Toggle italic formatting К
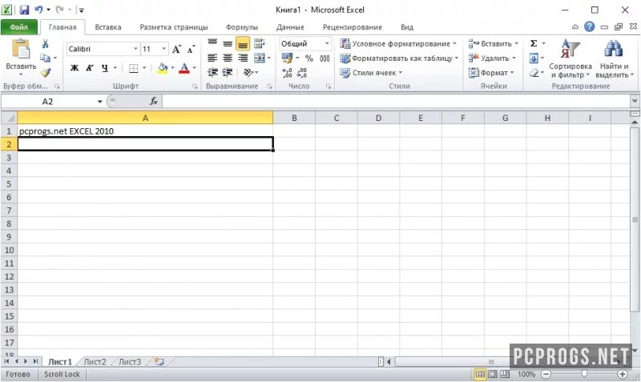The width and height of the screenshot is (641, 382). 90,68
